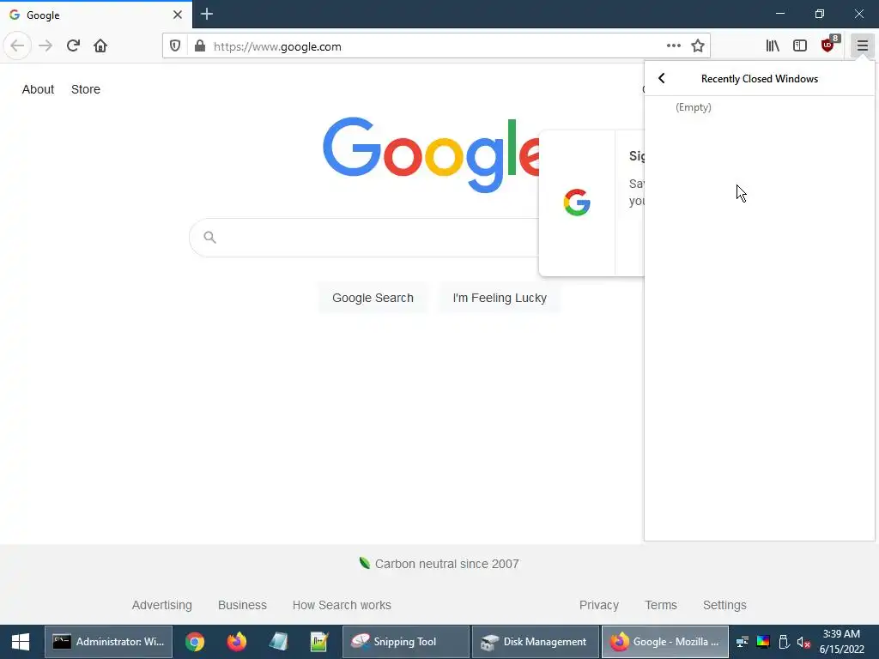Image resolution: width=879 pixels, height=659 pixels.
Task: Switch to Disk Management window
Action: [536, 642]
